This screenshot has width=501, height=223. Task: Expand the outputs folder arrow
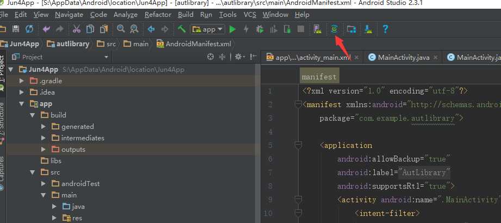point(44,150)
